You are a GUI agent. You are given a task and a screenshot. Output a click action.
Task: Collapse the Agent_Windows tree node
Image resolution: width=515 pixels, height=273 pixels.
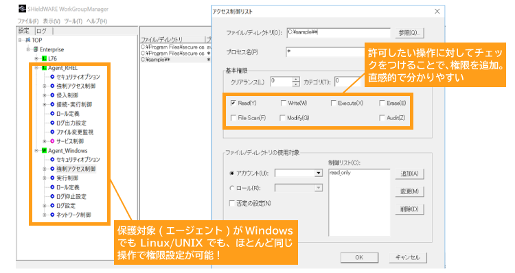(36, 151)
